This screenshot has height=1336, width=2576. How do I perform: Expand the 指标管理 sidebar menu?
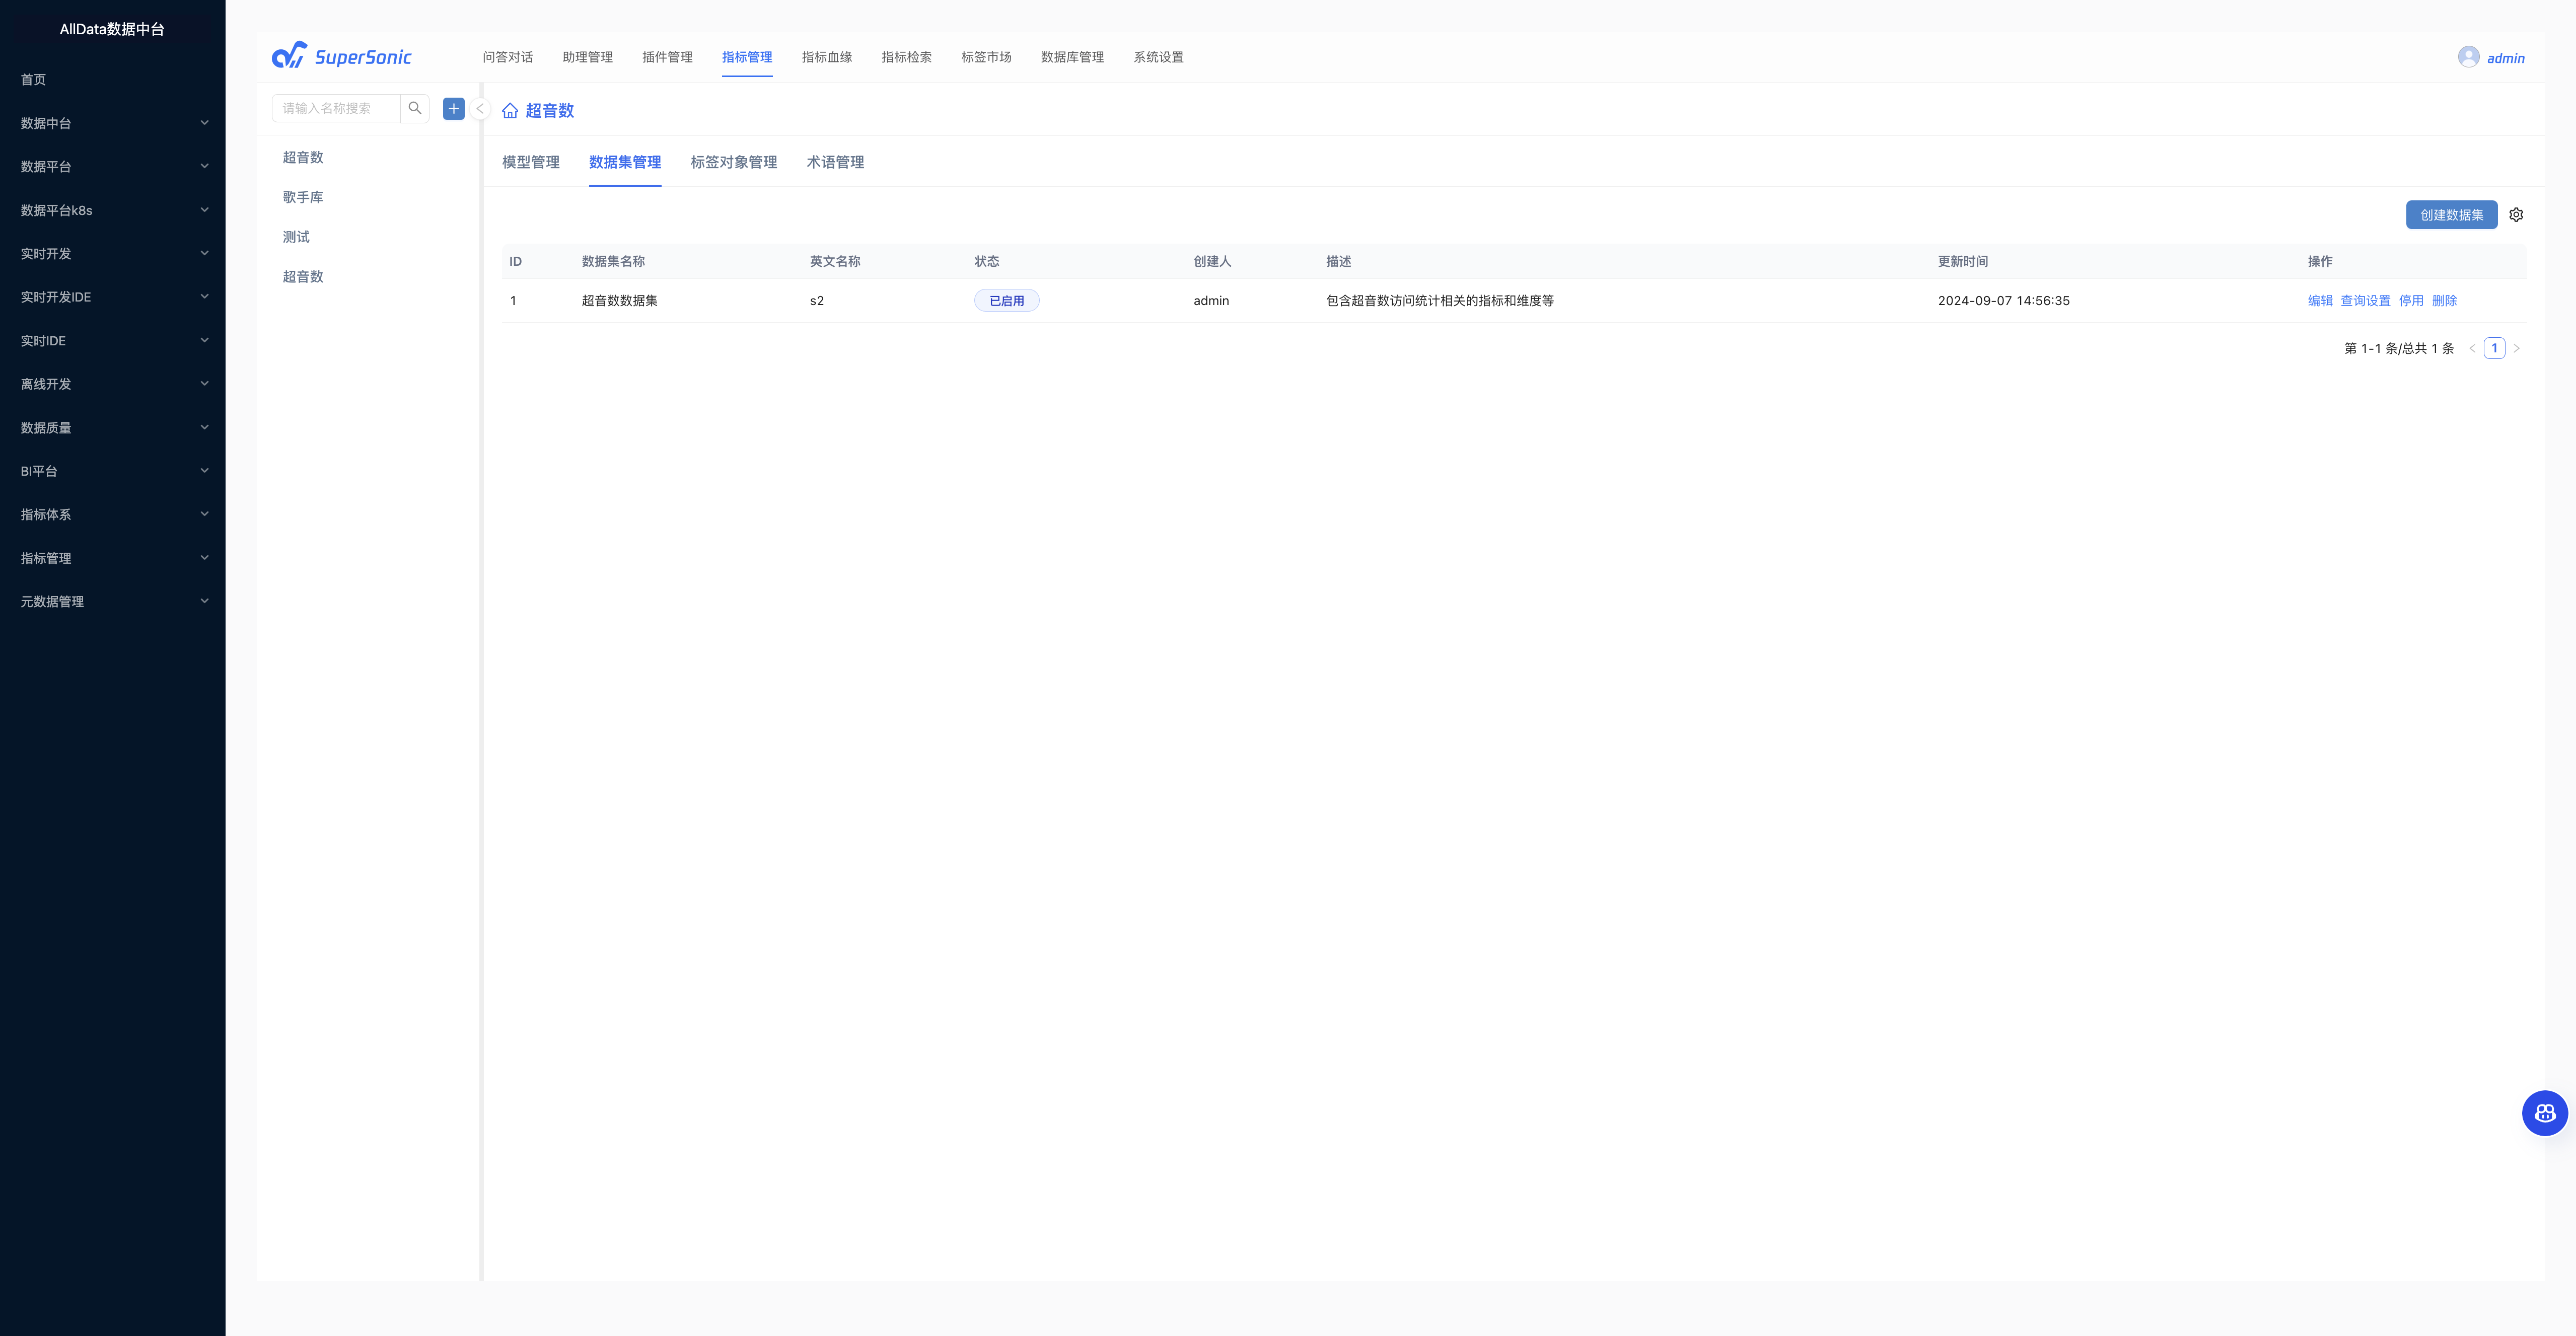pyautogui.click(x=113, y=558)
